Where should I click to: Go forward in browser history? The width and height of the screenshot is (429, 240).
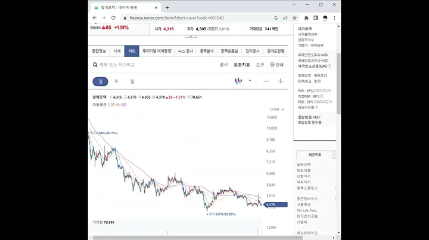tap(104, 18)
